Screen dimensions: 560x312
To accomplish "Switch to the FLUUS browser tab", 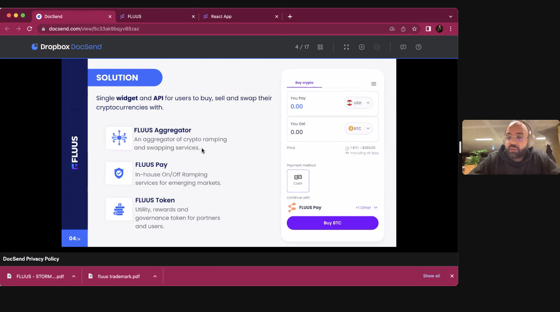I will pyautogui.click(x=157, y=17).
